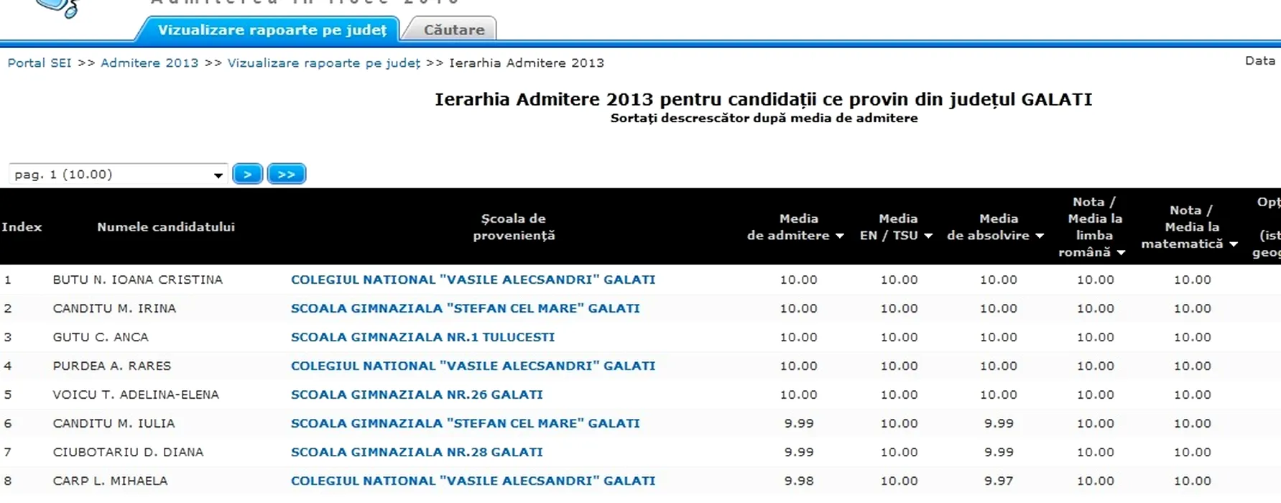Open Stefan cel Mare school link for Canditu Irina

point(465,308)
